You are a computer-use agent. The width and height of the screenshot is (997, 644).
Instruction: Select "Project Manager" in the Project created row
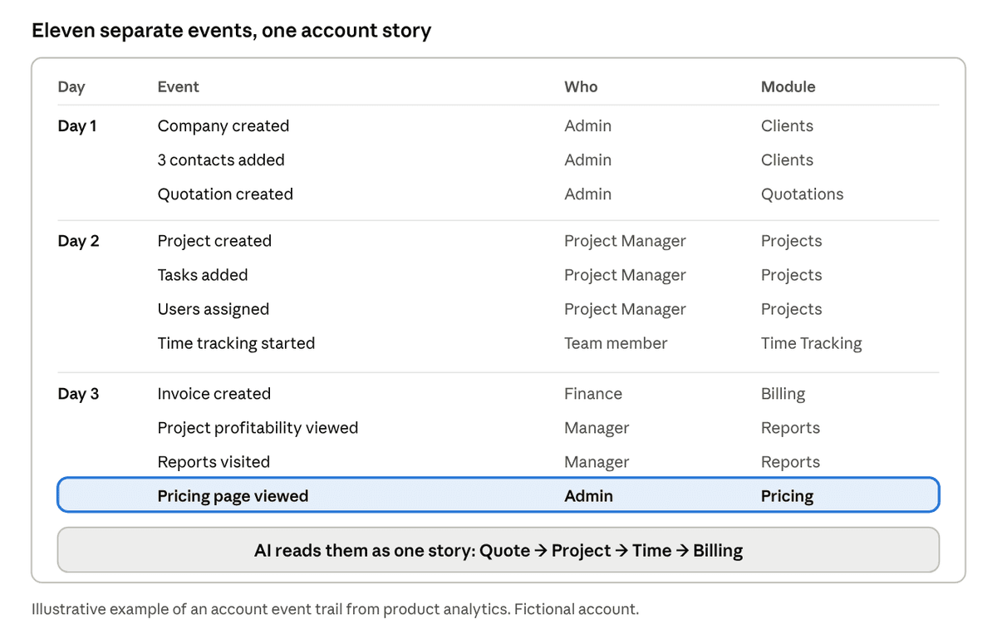[626, 241]
